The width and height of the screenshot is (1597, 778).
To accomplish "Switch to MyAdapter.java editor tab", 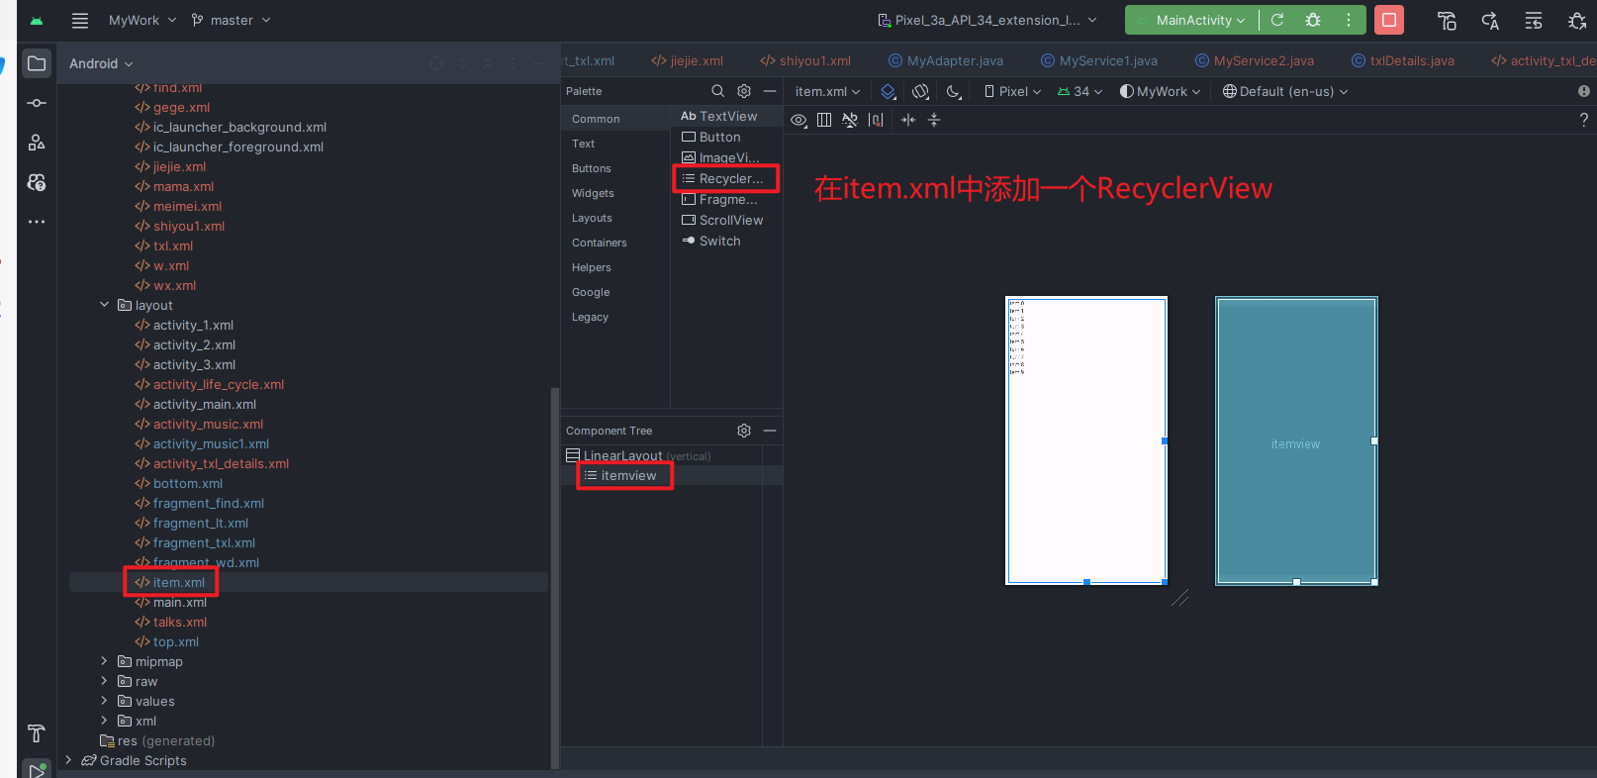I will pos(945,60).
